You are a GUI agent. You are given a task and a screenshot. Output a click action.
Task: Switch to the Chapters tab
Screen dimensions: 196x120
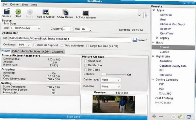[x=57, y=52]
